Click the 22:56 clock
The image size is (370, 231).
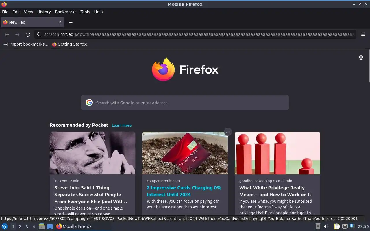363,226
